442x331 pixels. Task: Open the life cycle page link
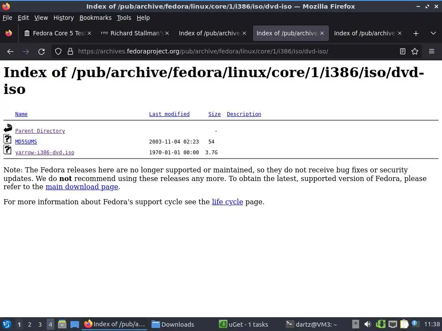[x=227, y=202]
